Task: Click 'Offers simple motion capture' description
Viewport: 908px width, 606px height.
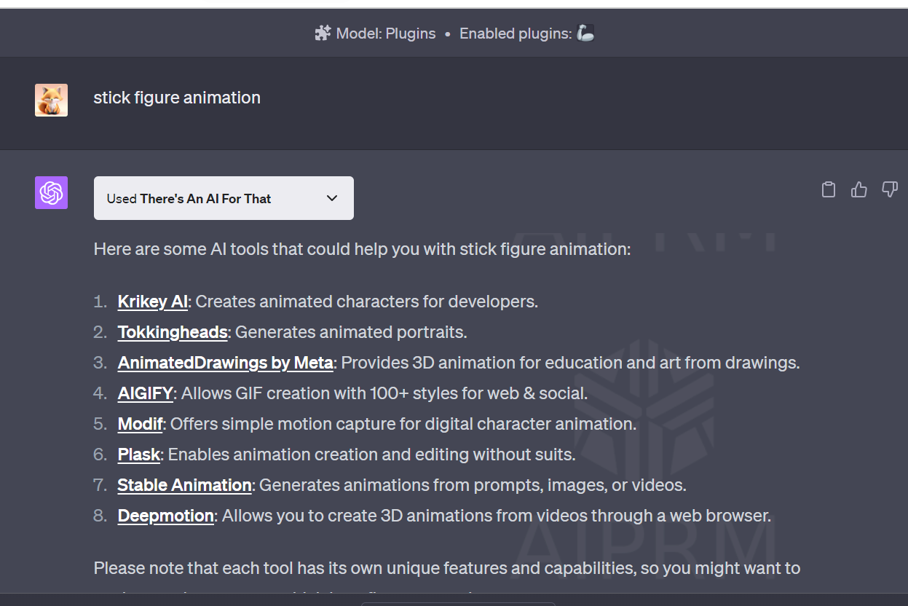Action: coord(403,424)
